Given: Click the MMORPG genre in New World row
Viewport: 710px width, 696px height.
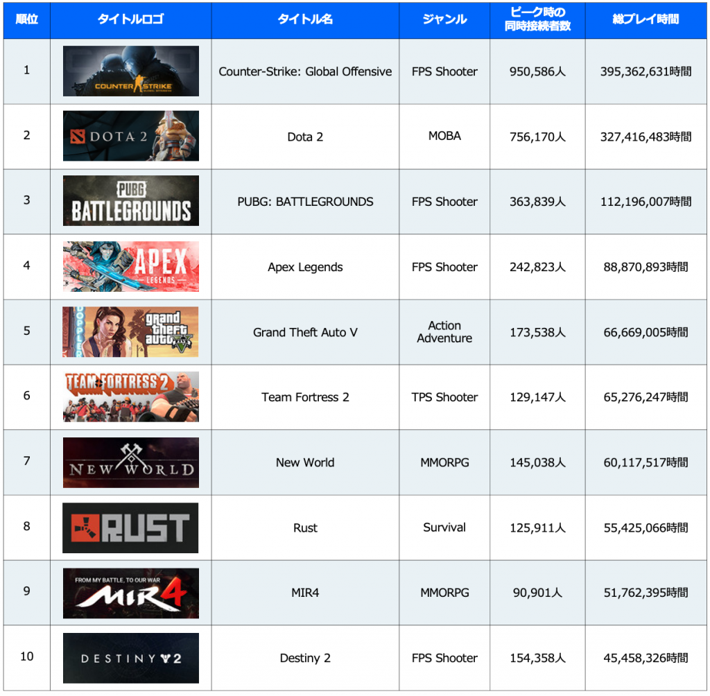Looking at the screenshot, I should pyautogui.click(x=444, y=462).
